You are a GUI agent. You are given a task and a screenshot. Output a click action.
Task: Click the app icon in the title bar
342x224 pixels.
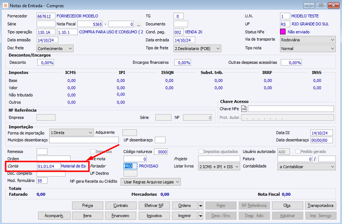point(6,6)
